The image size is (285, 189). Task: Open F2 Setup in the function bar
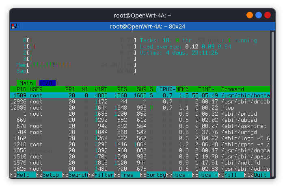[49, 175]
